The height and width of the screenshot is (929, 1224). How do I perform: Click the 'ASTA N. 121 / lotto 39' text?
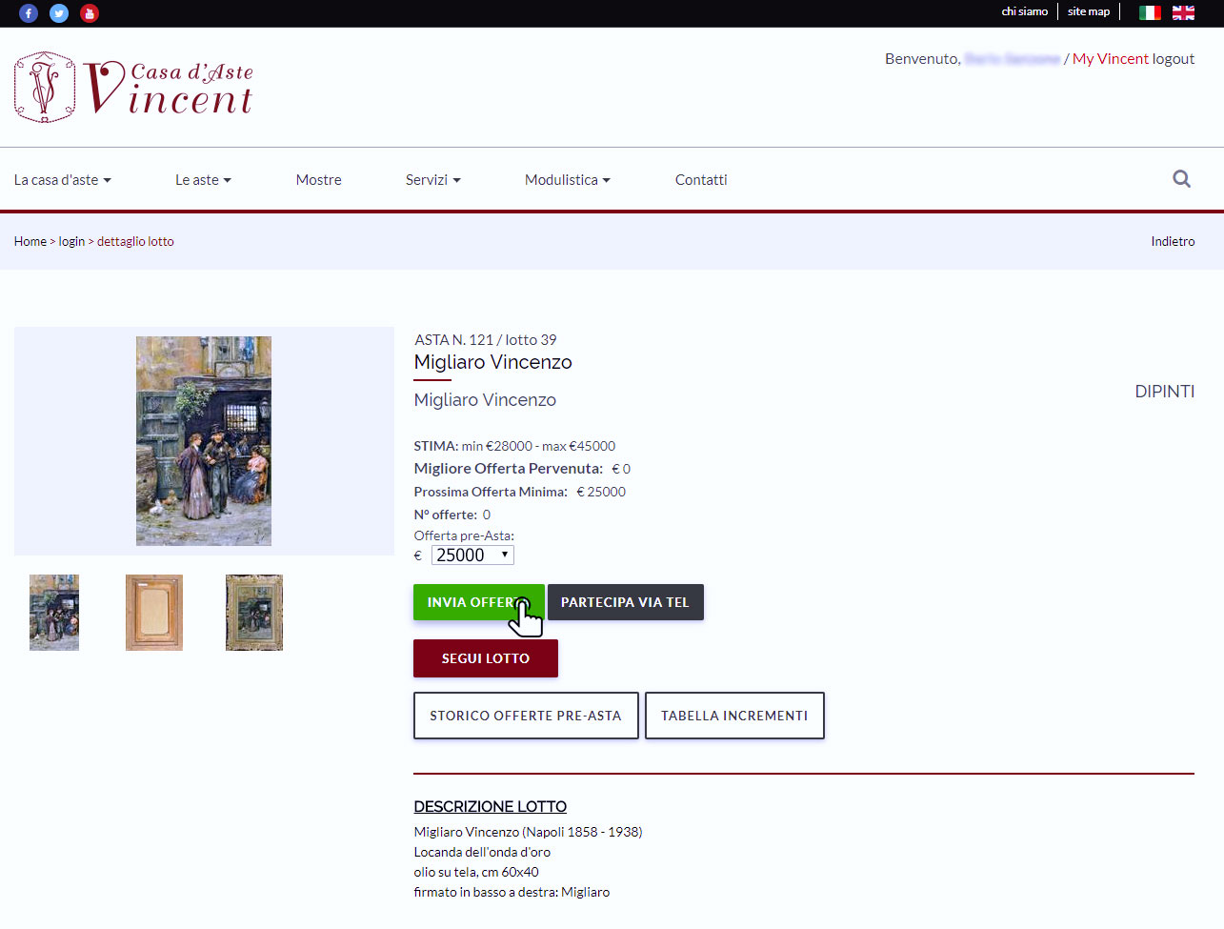486,340
